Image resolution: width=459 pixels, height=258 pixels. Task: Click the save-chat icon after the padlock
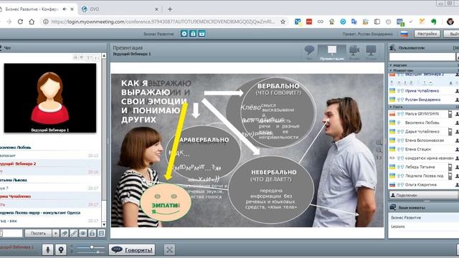tap(101, 234)
